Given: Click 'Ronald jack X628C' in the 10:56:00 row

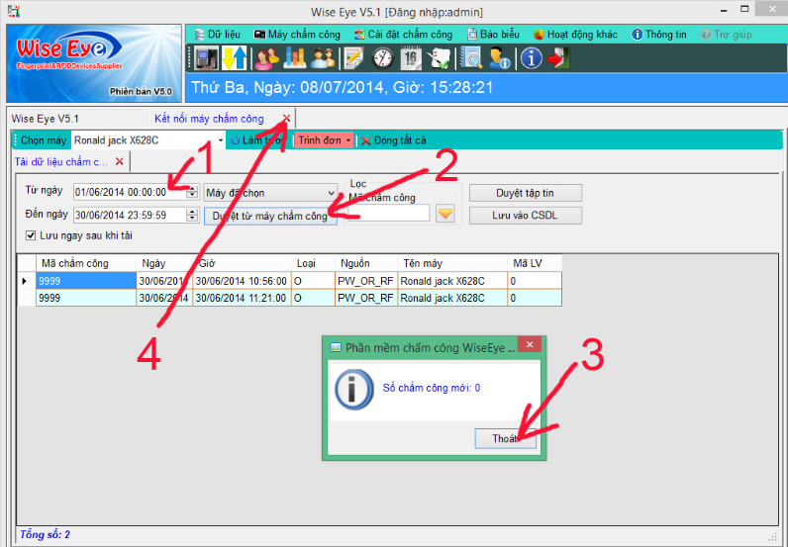Looking at the screenshot, I should (452, 281).
